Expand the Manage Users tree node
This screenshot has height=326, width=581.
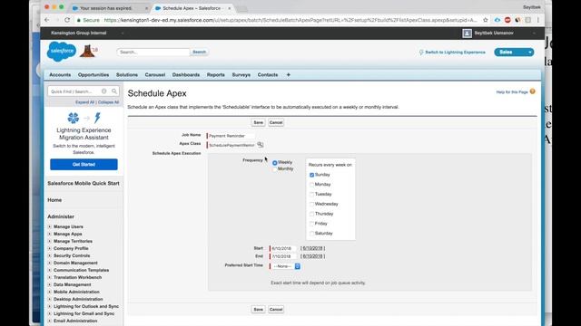[x=50, y=226]
